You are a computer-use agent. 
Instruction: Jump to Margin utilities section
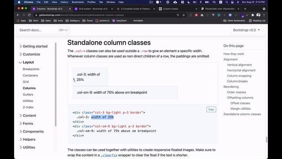point(241,109)
